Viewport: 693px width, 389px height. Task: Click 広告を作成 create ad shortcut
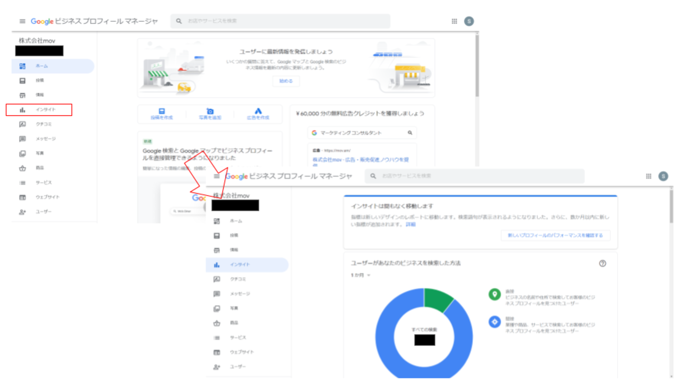[258, 114]
